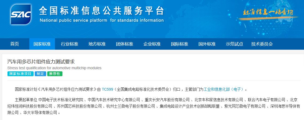
Task: Open the 工业和信息化部（电子） link
Action: [x=223, y=89]
